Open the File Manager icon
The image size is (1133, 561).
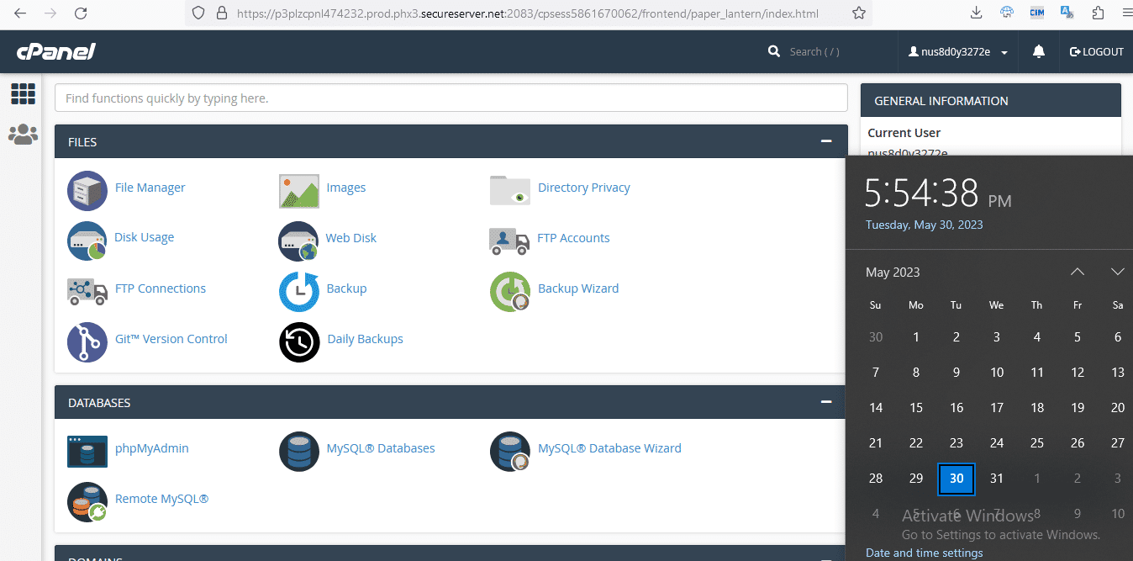tap(87, 190)
